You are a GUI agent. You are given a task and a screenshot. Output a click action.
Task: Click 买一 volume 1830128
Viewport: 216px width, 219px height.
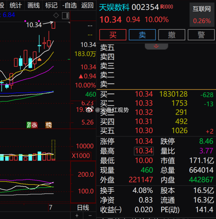pos(173,94)
